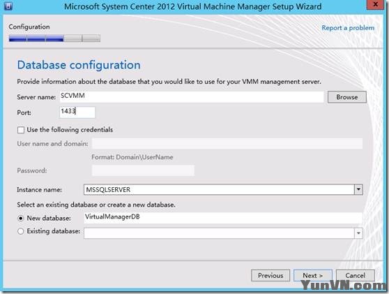
Task: Click the Password input field
Action: pyautogui.click(x=143, y=170)
